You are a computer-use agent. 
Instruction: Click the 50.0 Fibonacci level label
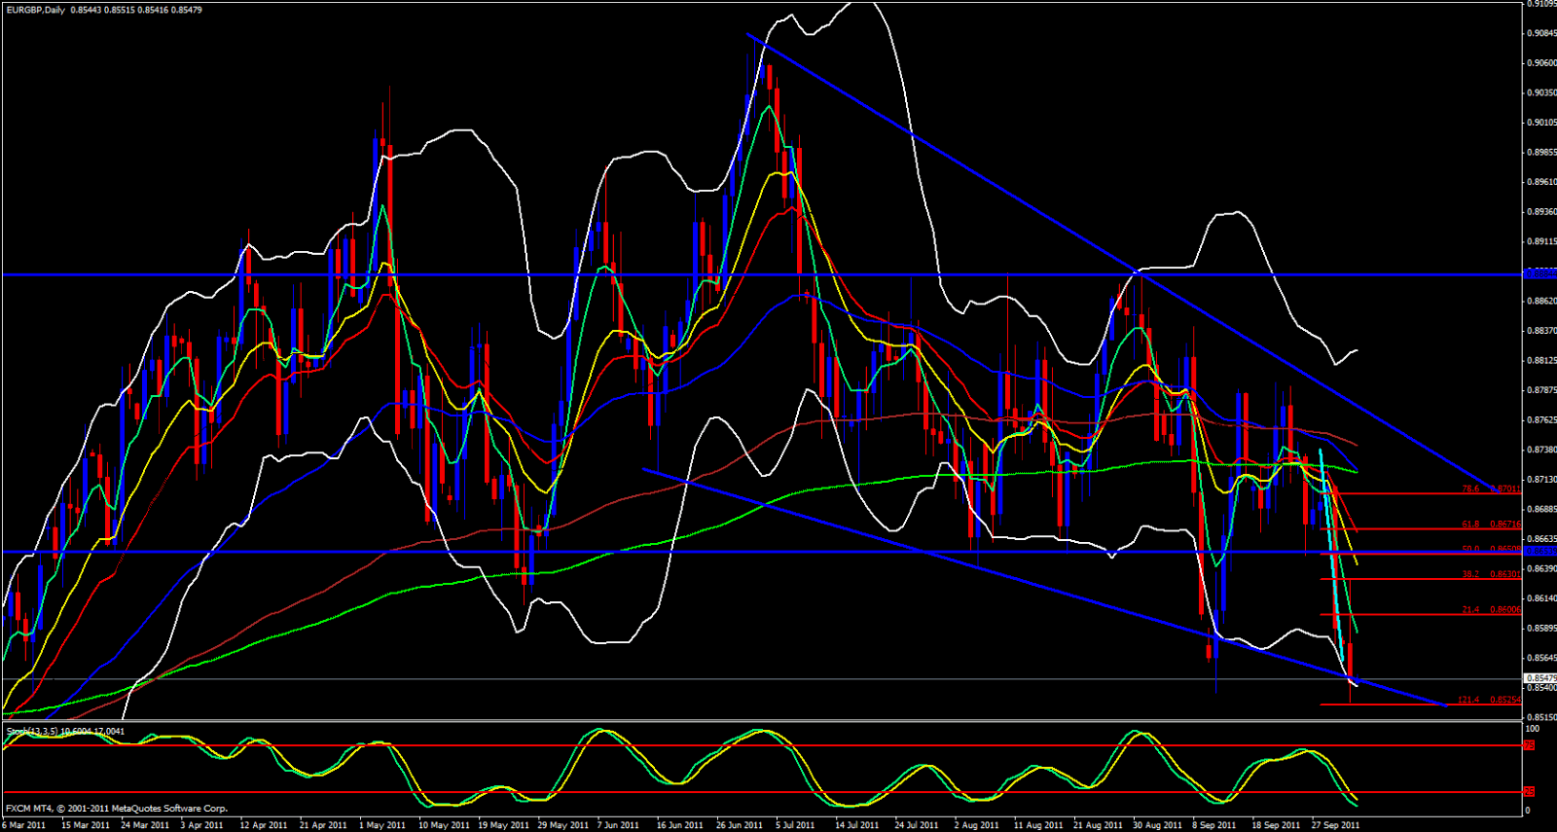point(1470,549)
